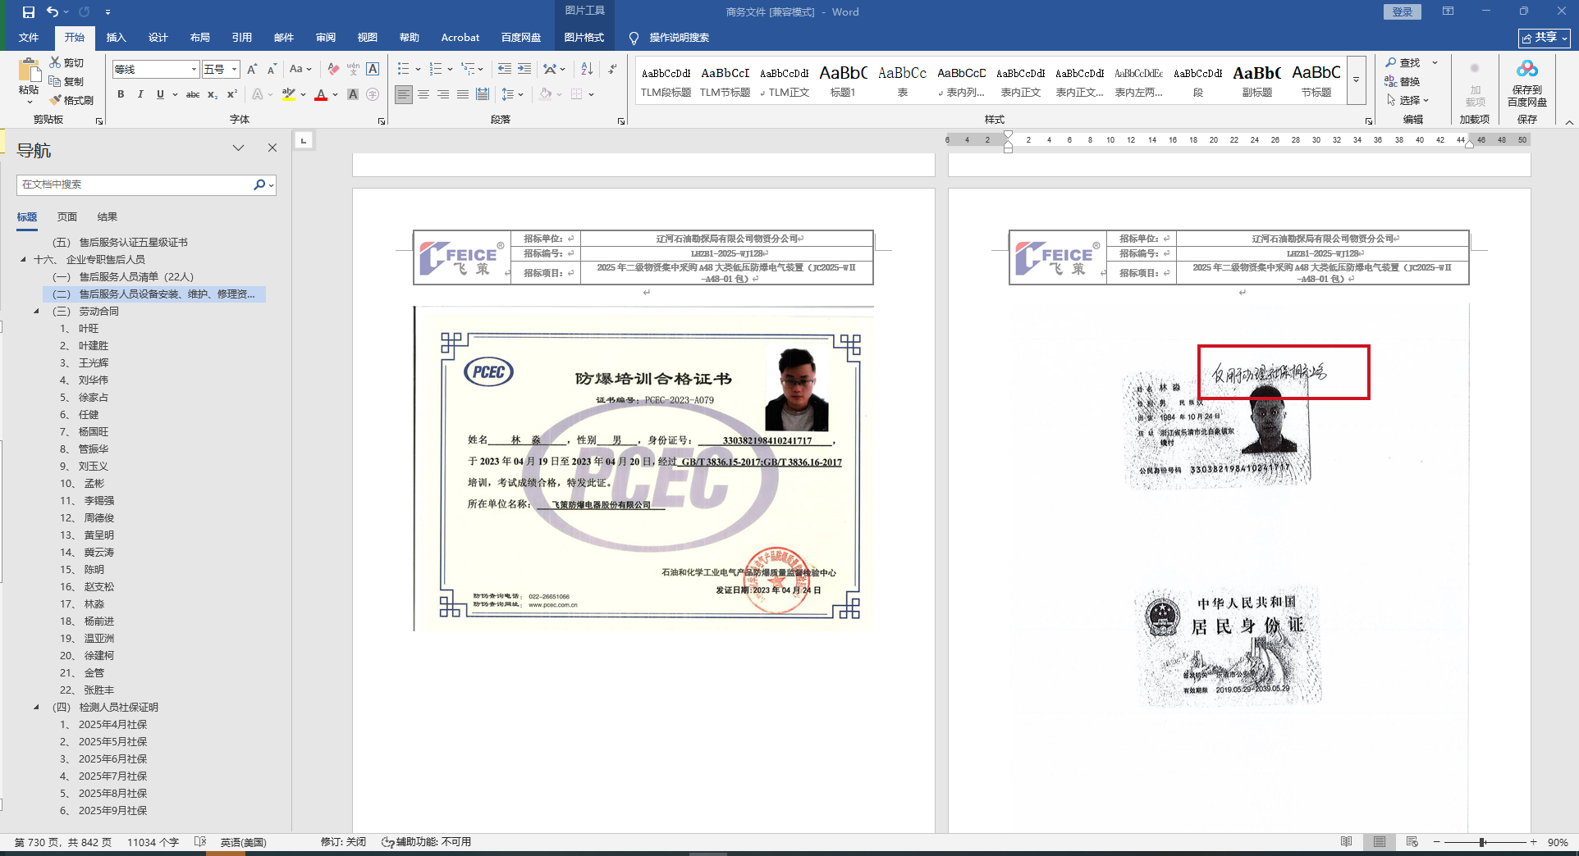The height and width of the screenshot is (856, 1579).
Task: Apply character shading
Action: pyautogui.click(x=353, y=94)
